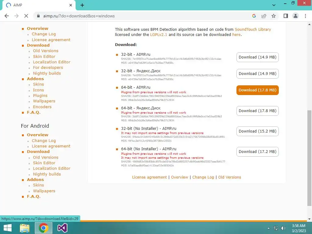Open Windows Overview in sidebar
The width and height of the screenshot is (312, 234).
coord(37,29)
